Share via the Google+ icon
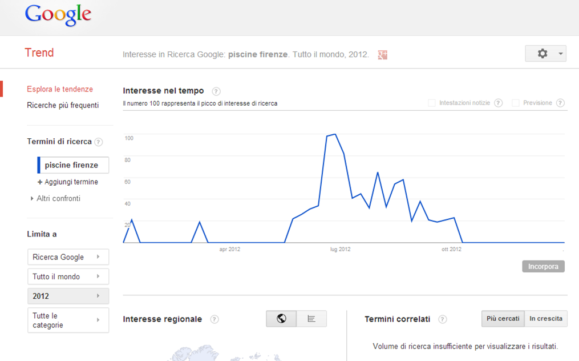The image size is (579, 361). tap(383, 55)
